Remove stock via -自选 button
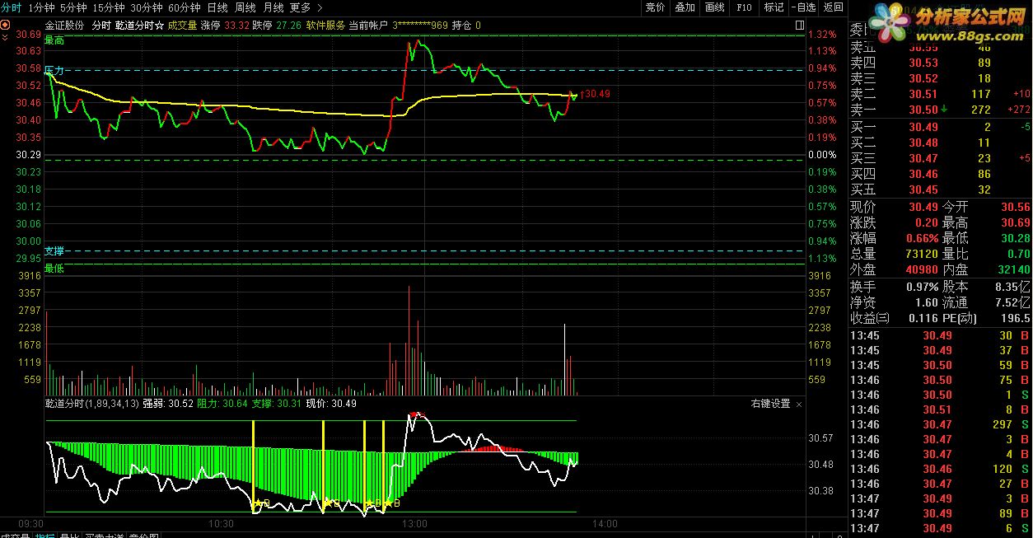The height and width of the screenshot is (538, 1033). point(803,7)
